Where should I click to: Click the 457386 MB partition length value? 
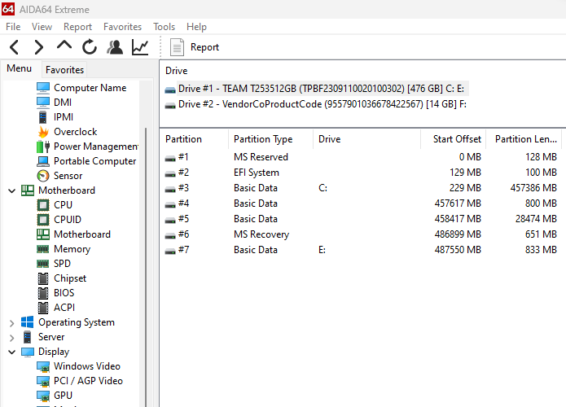pyautogui.click(x=533, y=188)
